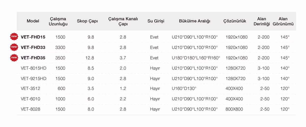
Task: Click the Bükülme Aralığı column header
Action: pos(195,21)
